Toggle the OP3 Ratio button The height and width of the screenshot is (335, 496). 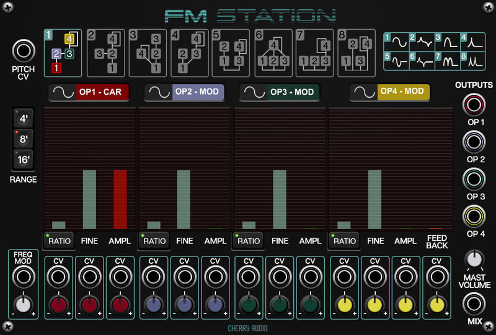248,240
